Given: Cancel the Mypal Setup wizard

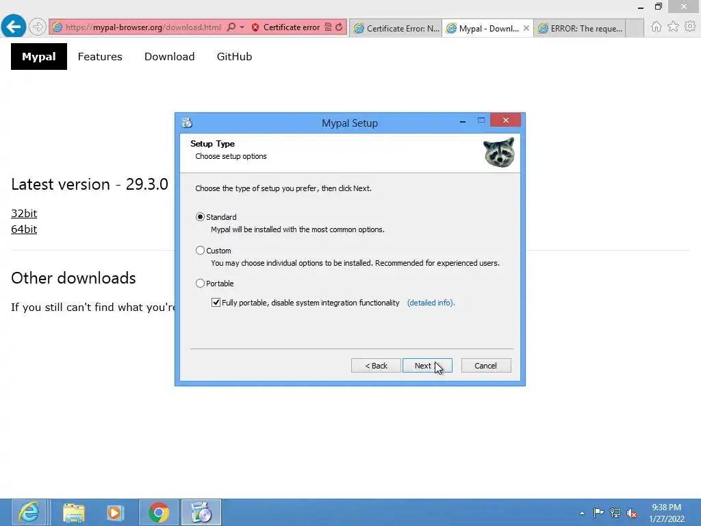Looking at the screenshot, I should pyautogui.click(x=486, y=366).
